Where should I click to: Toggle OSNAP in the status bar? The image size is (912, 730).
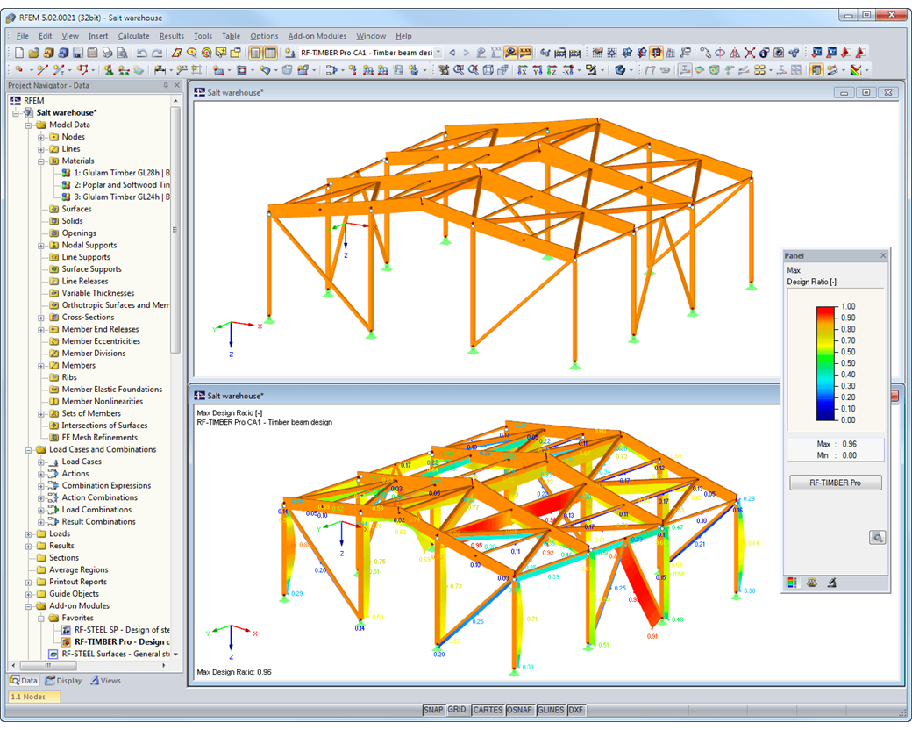(519, 710)
